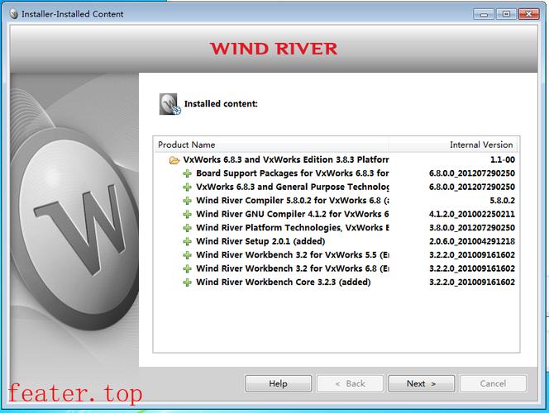Click the installer icon in the title bar

(12, 13)
